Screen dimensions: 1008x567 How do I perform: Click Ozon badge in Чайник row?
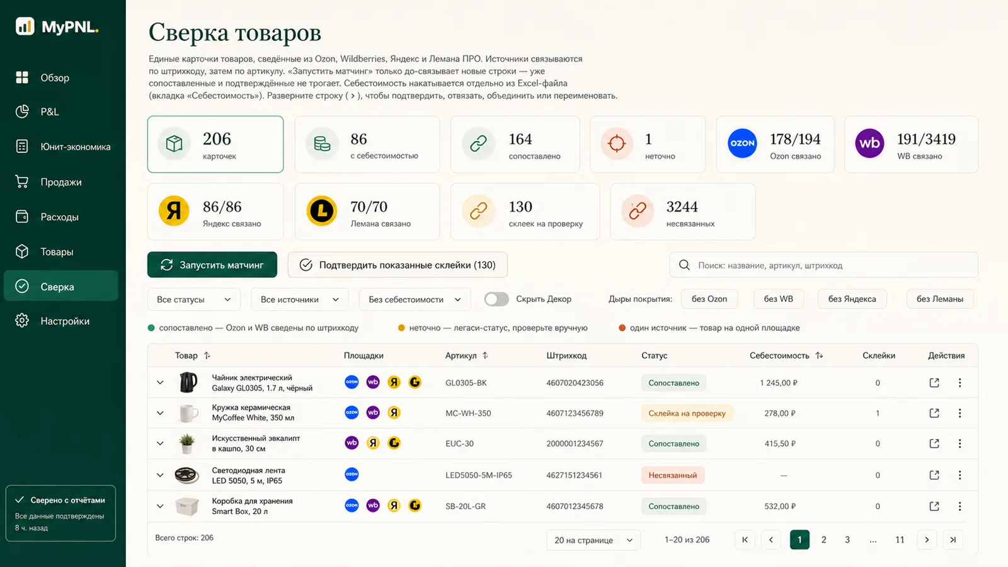[x=352, y=382]
